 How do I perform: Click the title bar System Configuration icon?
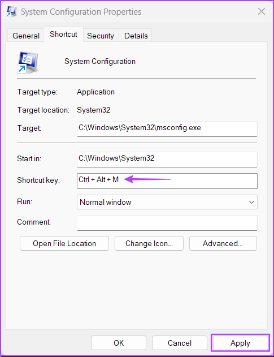tap(12, 11)
